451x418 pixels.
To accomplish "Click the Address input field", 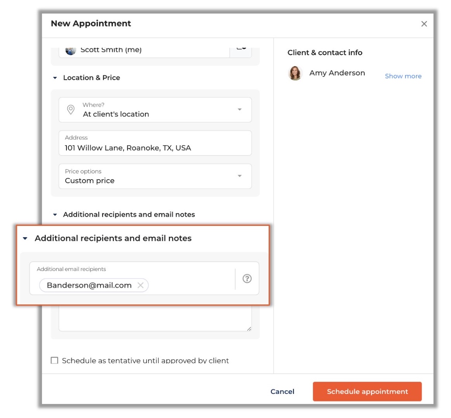I will (155, 143).
